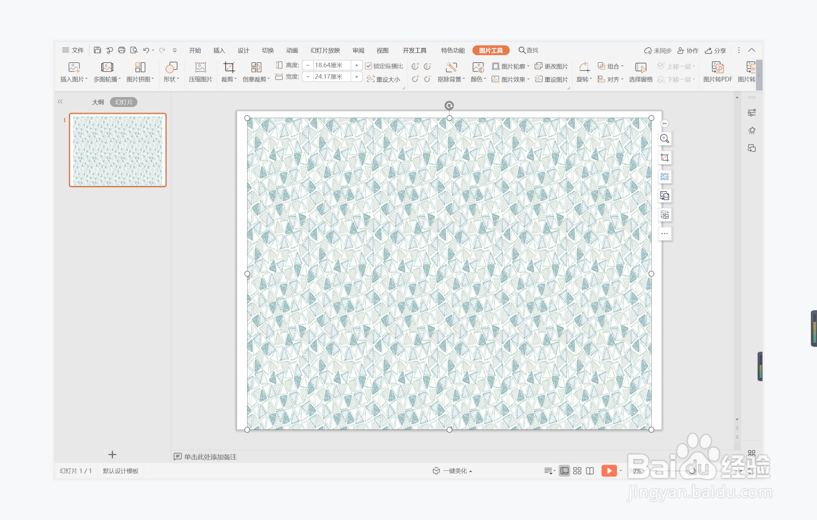Open the Animation (动画) ribbon tab

(x=292, y=50)
